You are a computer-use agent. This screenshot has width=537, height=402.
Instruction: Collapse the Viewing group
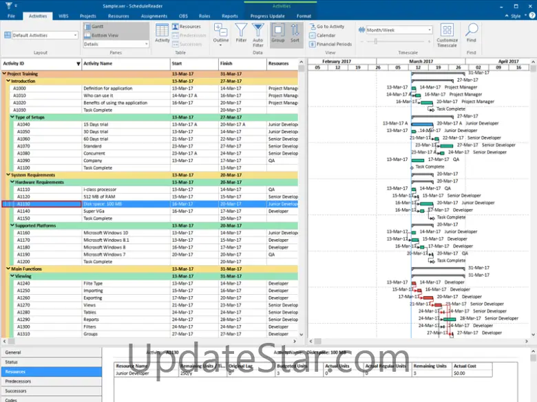point(12,276)
